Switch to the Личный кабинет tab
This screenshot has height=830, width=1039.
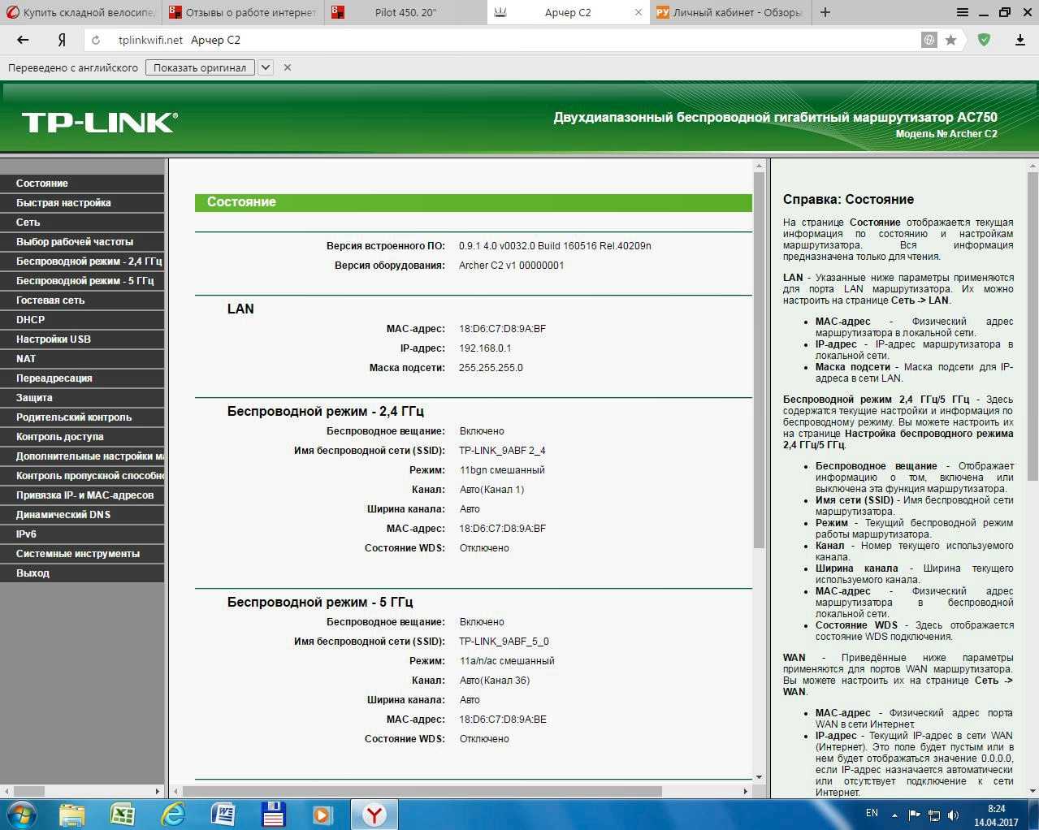pyautogui.click(x=730, y=12)
